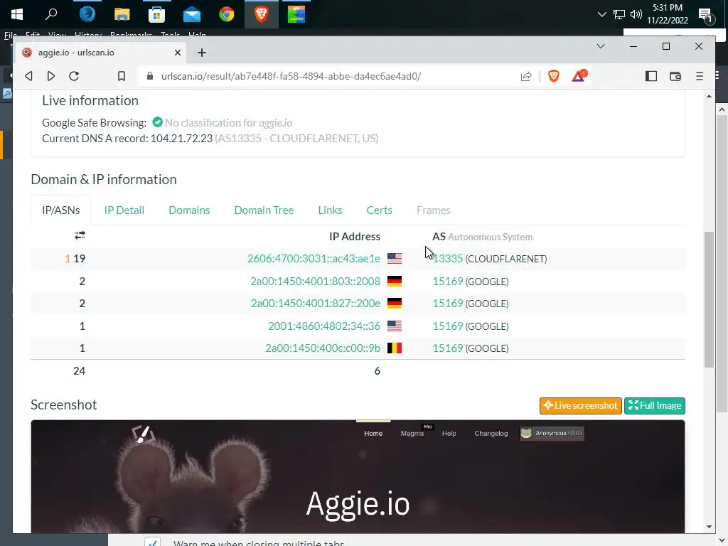Open Brave hamburger main menu

click(700, 76)
